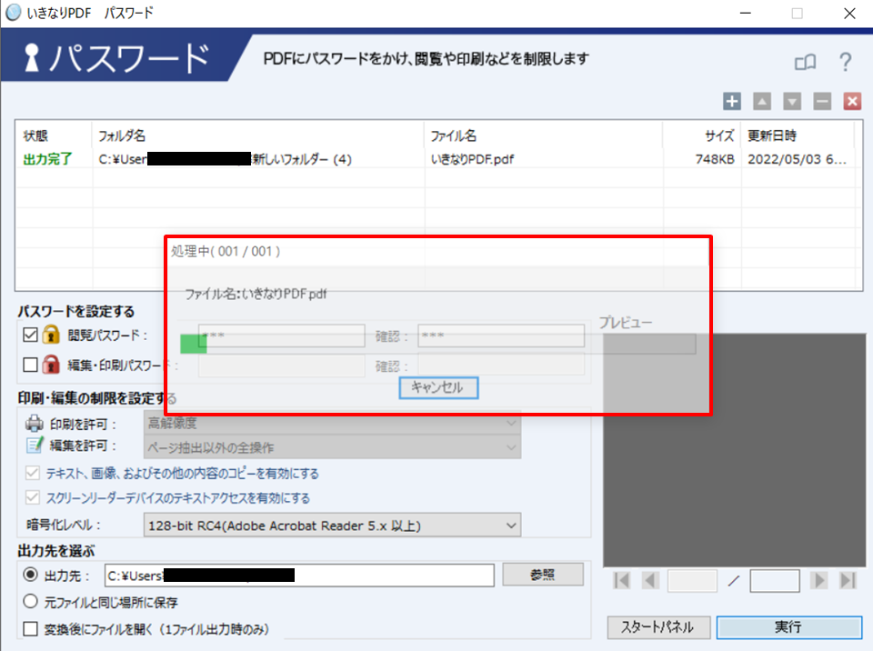Open the 編集を許可 dropdown

tap(333, 447)
